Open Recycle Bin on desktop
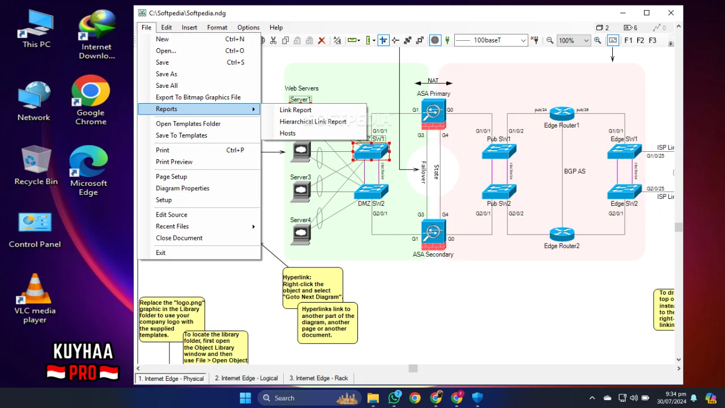Image resolution: width=725 pixels, height=408 pixels. coord(36,165)
